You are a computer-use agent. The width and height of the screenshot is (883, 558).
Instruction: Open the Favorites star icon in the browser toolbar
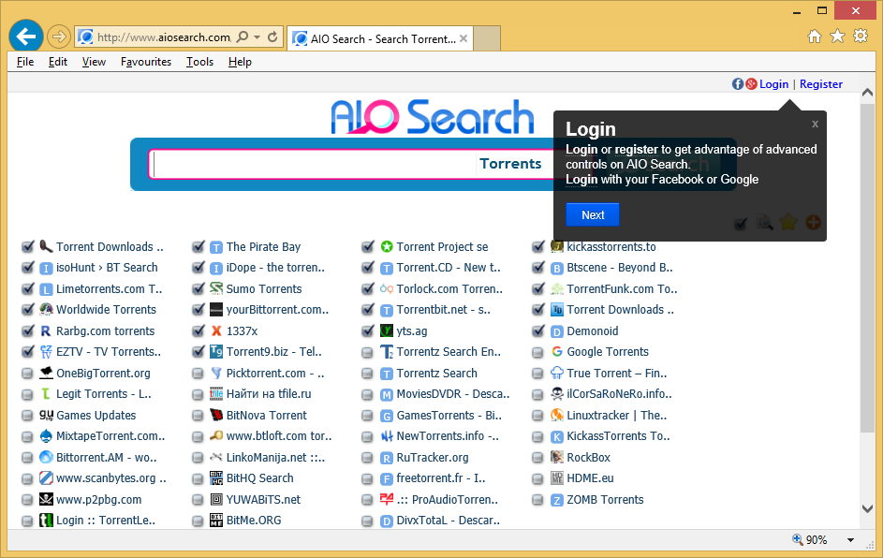point(837,37)
